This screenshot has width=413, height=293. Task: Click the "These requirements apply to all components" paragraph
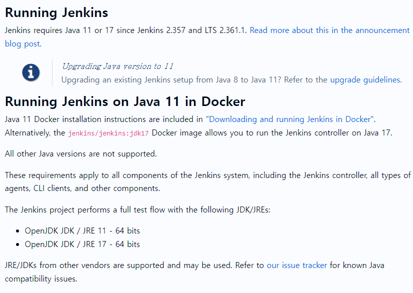[208, 182]
